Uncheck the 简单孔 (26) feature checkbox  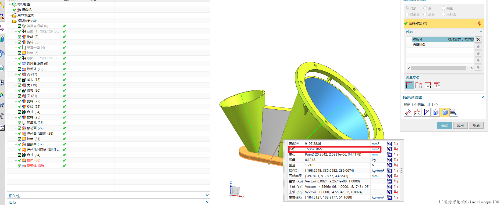(20, 123)
